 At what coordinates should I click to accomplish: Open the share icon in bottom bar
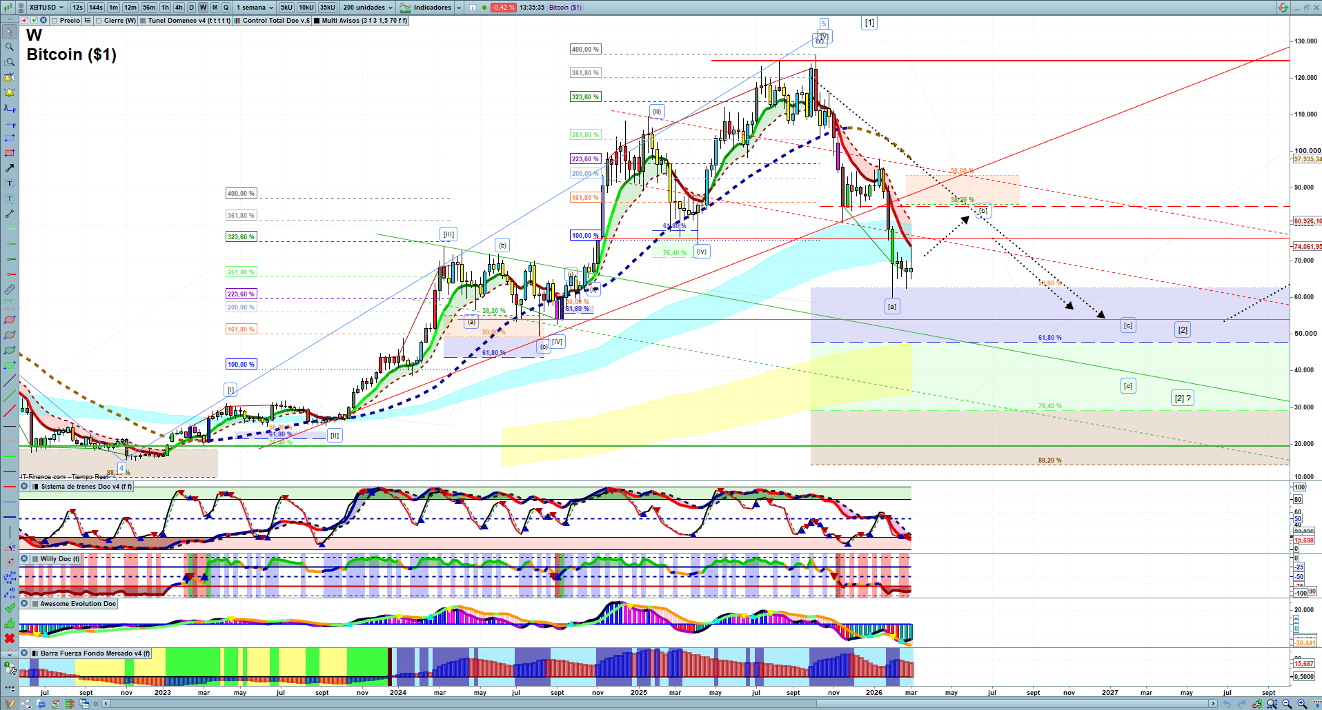click(x=26, y=704)
